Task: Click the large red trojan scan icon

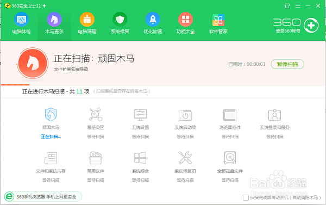Action: click(33, 63)
